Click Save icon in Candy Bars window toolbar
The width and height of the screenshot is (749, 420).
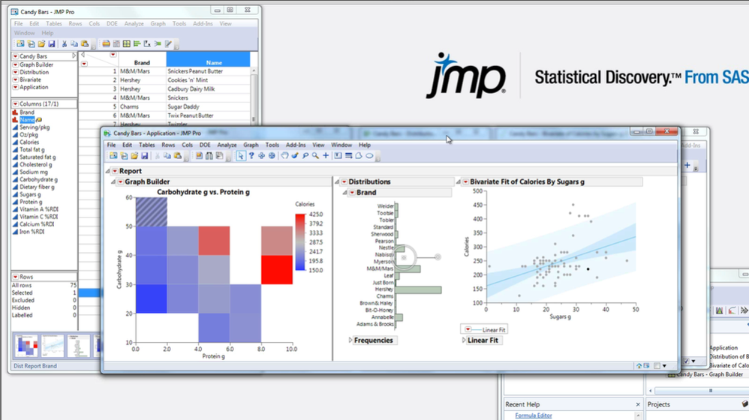click(x=52, y=44)
